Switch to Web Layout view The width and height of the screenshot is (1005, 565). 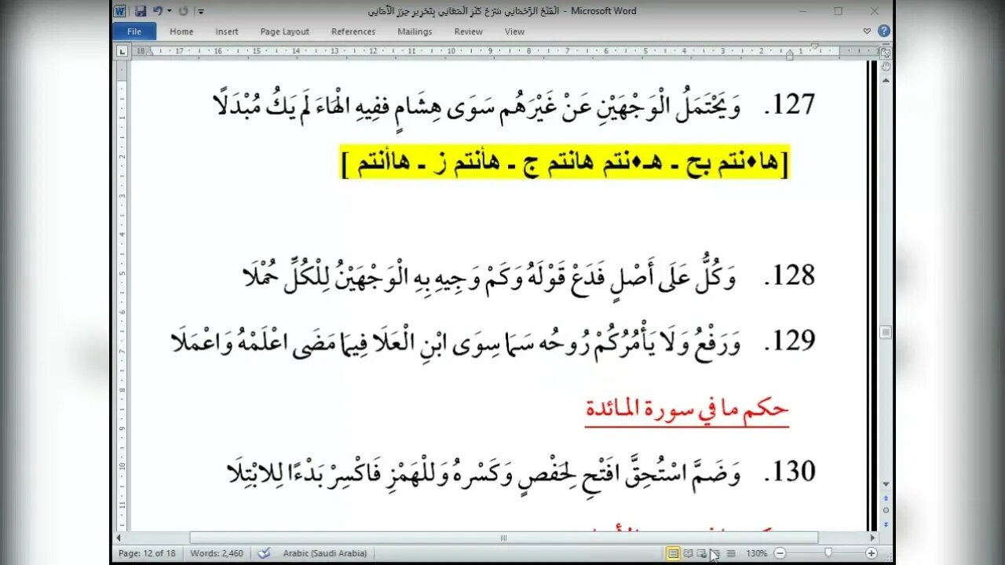coord(702,553)
